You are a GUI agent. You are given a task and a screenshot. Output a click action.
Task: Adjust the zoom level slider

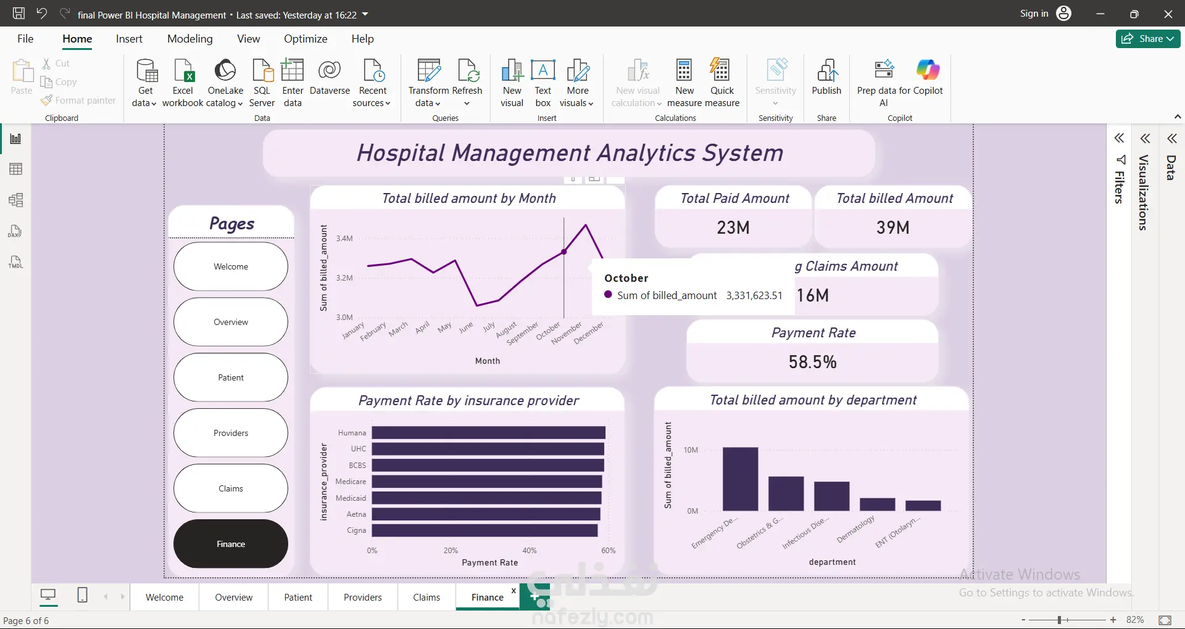click(1059, 620)
